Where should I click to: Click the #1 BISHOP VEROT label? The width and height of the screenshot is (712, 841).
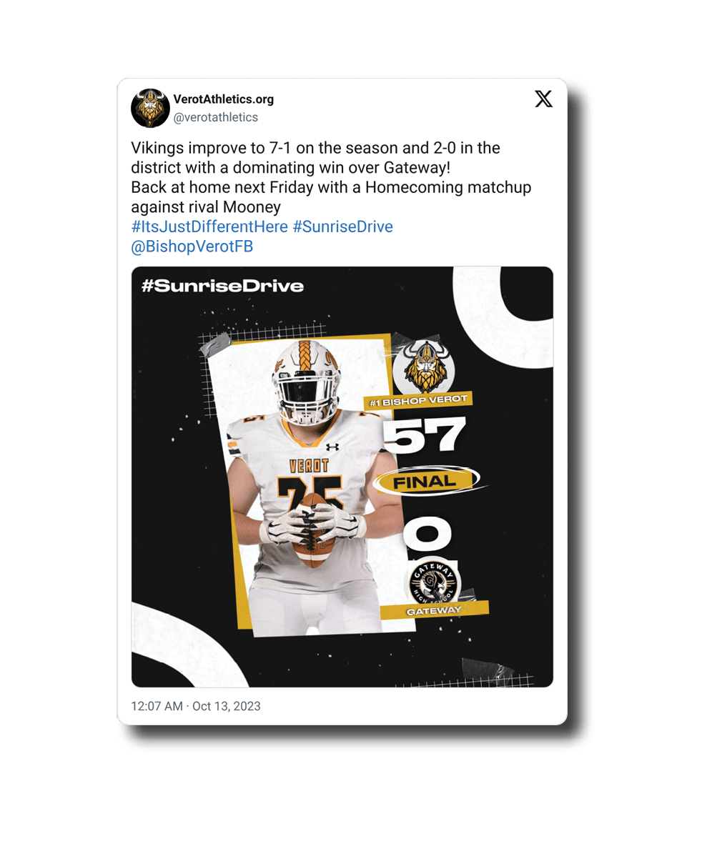pos(418,400)
